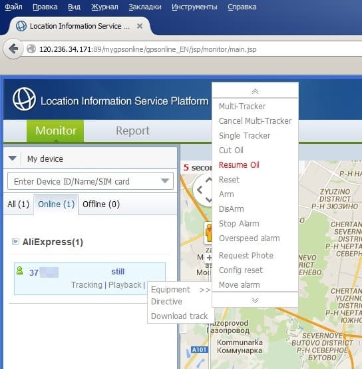Viewport: 362px width, 369px height.
Task: Click the Location Information Service Platform title
Action: coord(124,101)
